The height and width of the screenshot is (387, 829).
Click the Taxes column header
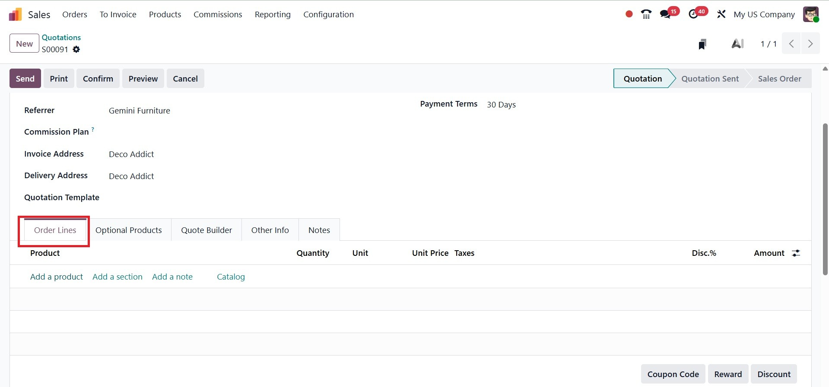(x=464, y=253)
